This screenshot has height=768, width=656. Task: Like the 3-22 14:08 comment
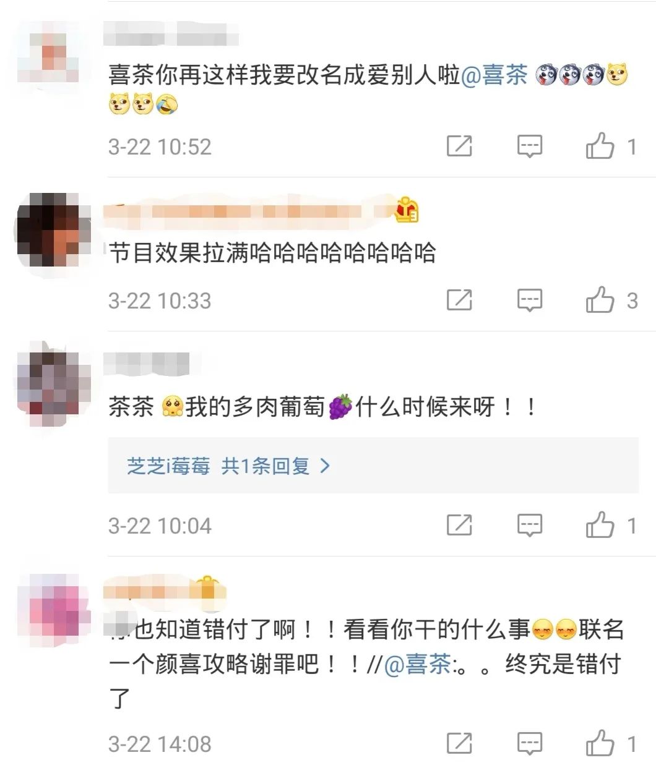600,743
